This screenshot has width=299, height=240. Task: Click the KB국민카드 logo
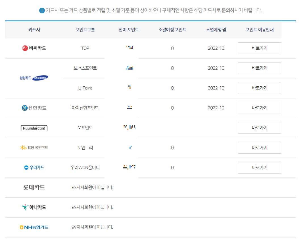pyautogui.click(x=34, y=148)
